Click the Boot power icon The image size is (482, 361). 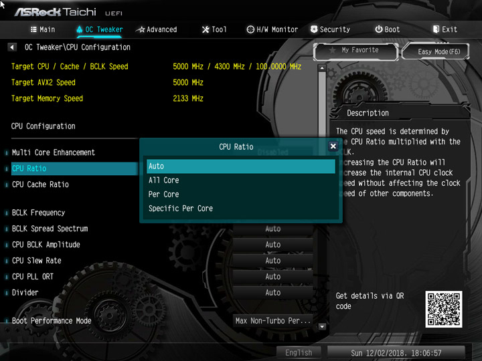pos(379,29)
